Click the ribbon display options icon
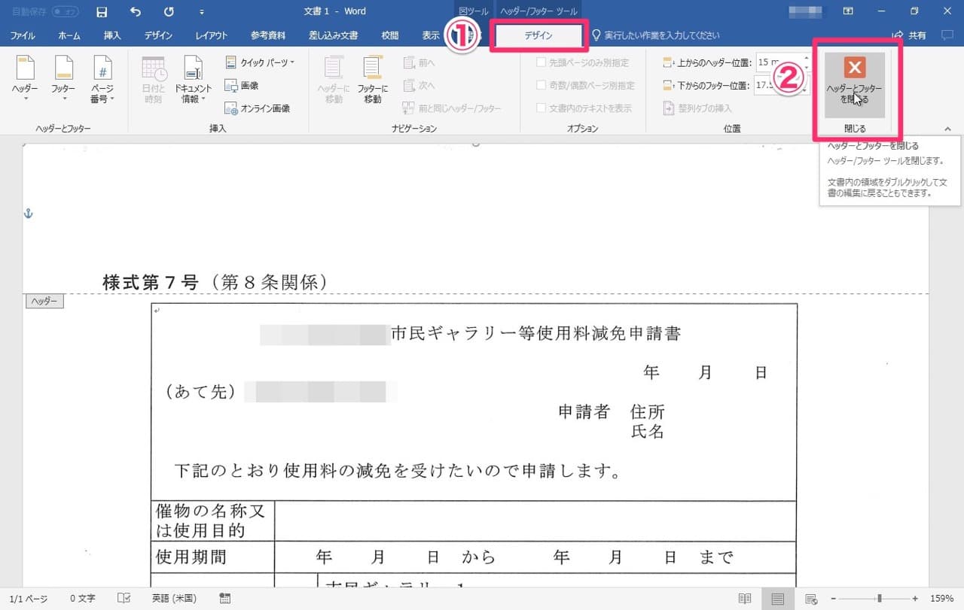 tap(848, 11)
